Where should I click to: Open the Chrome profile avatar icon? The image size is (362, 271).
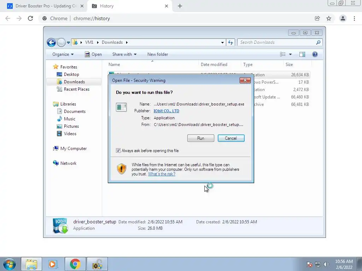[343, 18]
